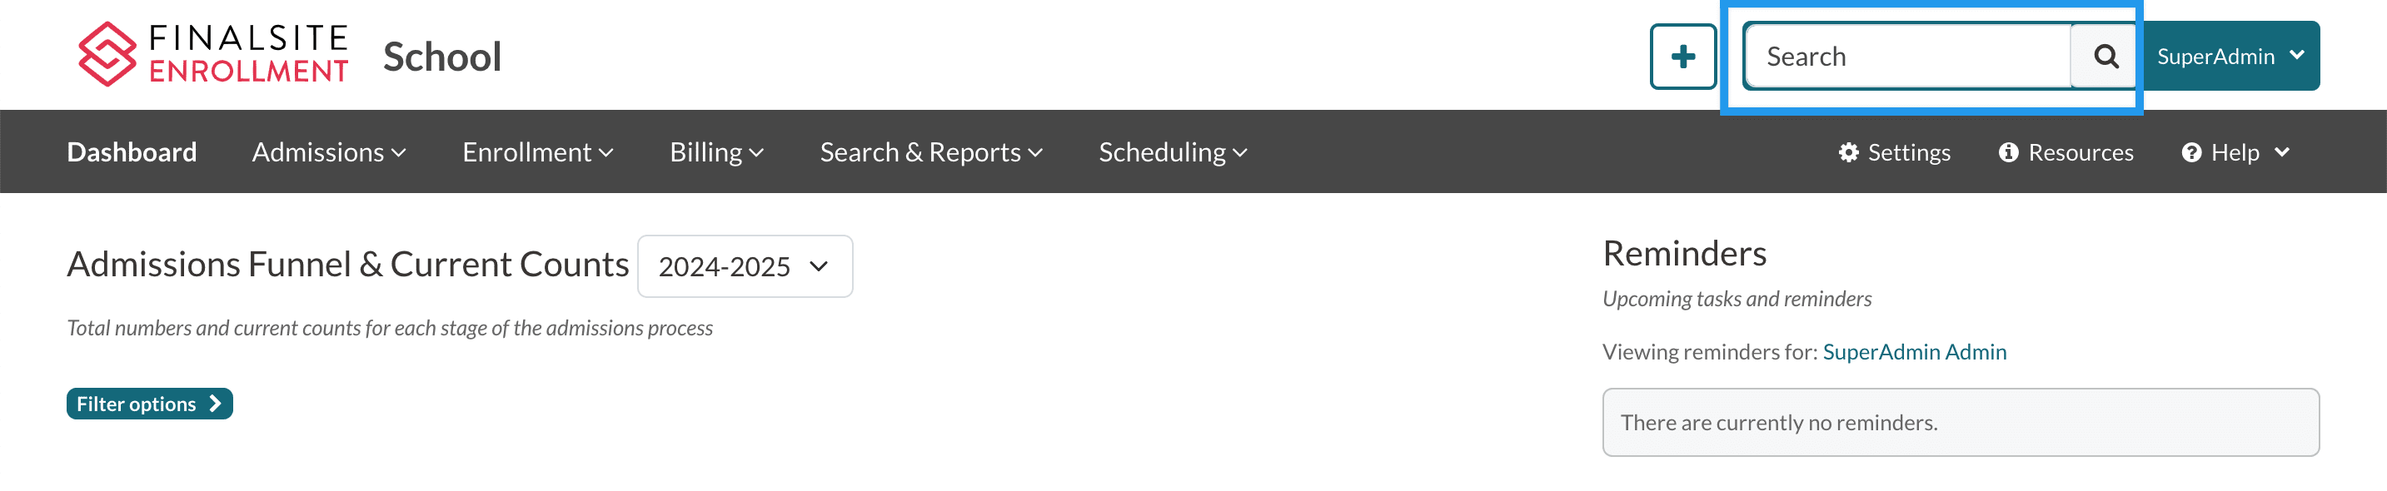This screenshot has height=491, width=2387.
Task: Click the Finalsite Enrollment logo
Action: pos(212,54)
